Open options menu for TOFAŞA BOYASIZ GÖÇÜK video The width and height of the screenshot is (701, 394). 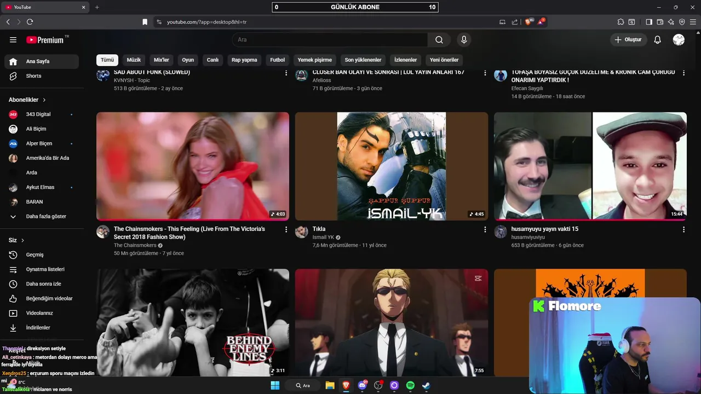point(683,73)
